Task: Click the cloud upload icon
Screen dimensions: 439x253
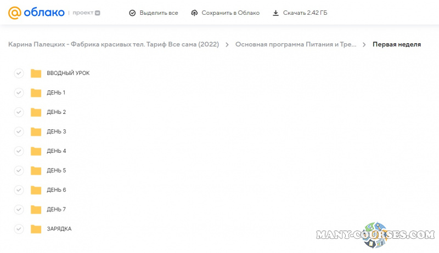Action: point(194,13)
